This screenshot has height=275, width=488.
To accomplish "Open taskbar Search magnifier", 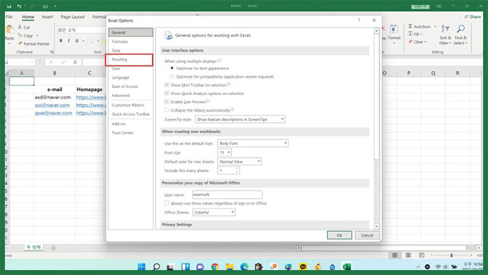I will point(157,267).
